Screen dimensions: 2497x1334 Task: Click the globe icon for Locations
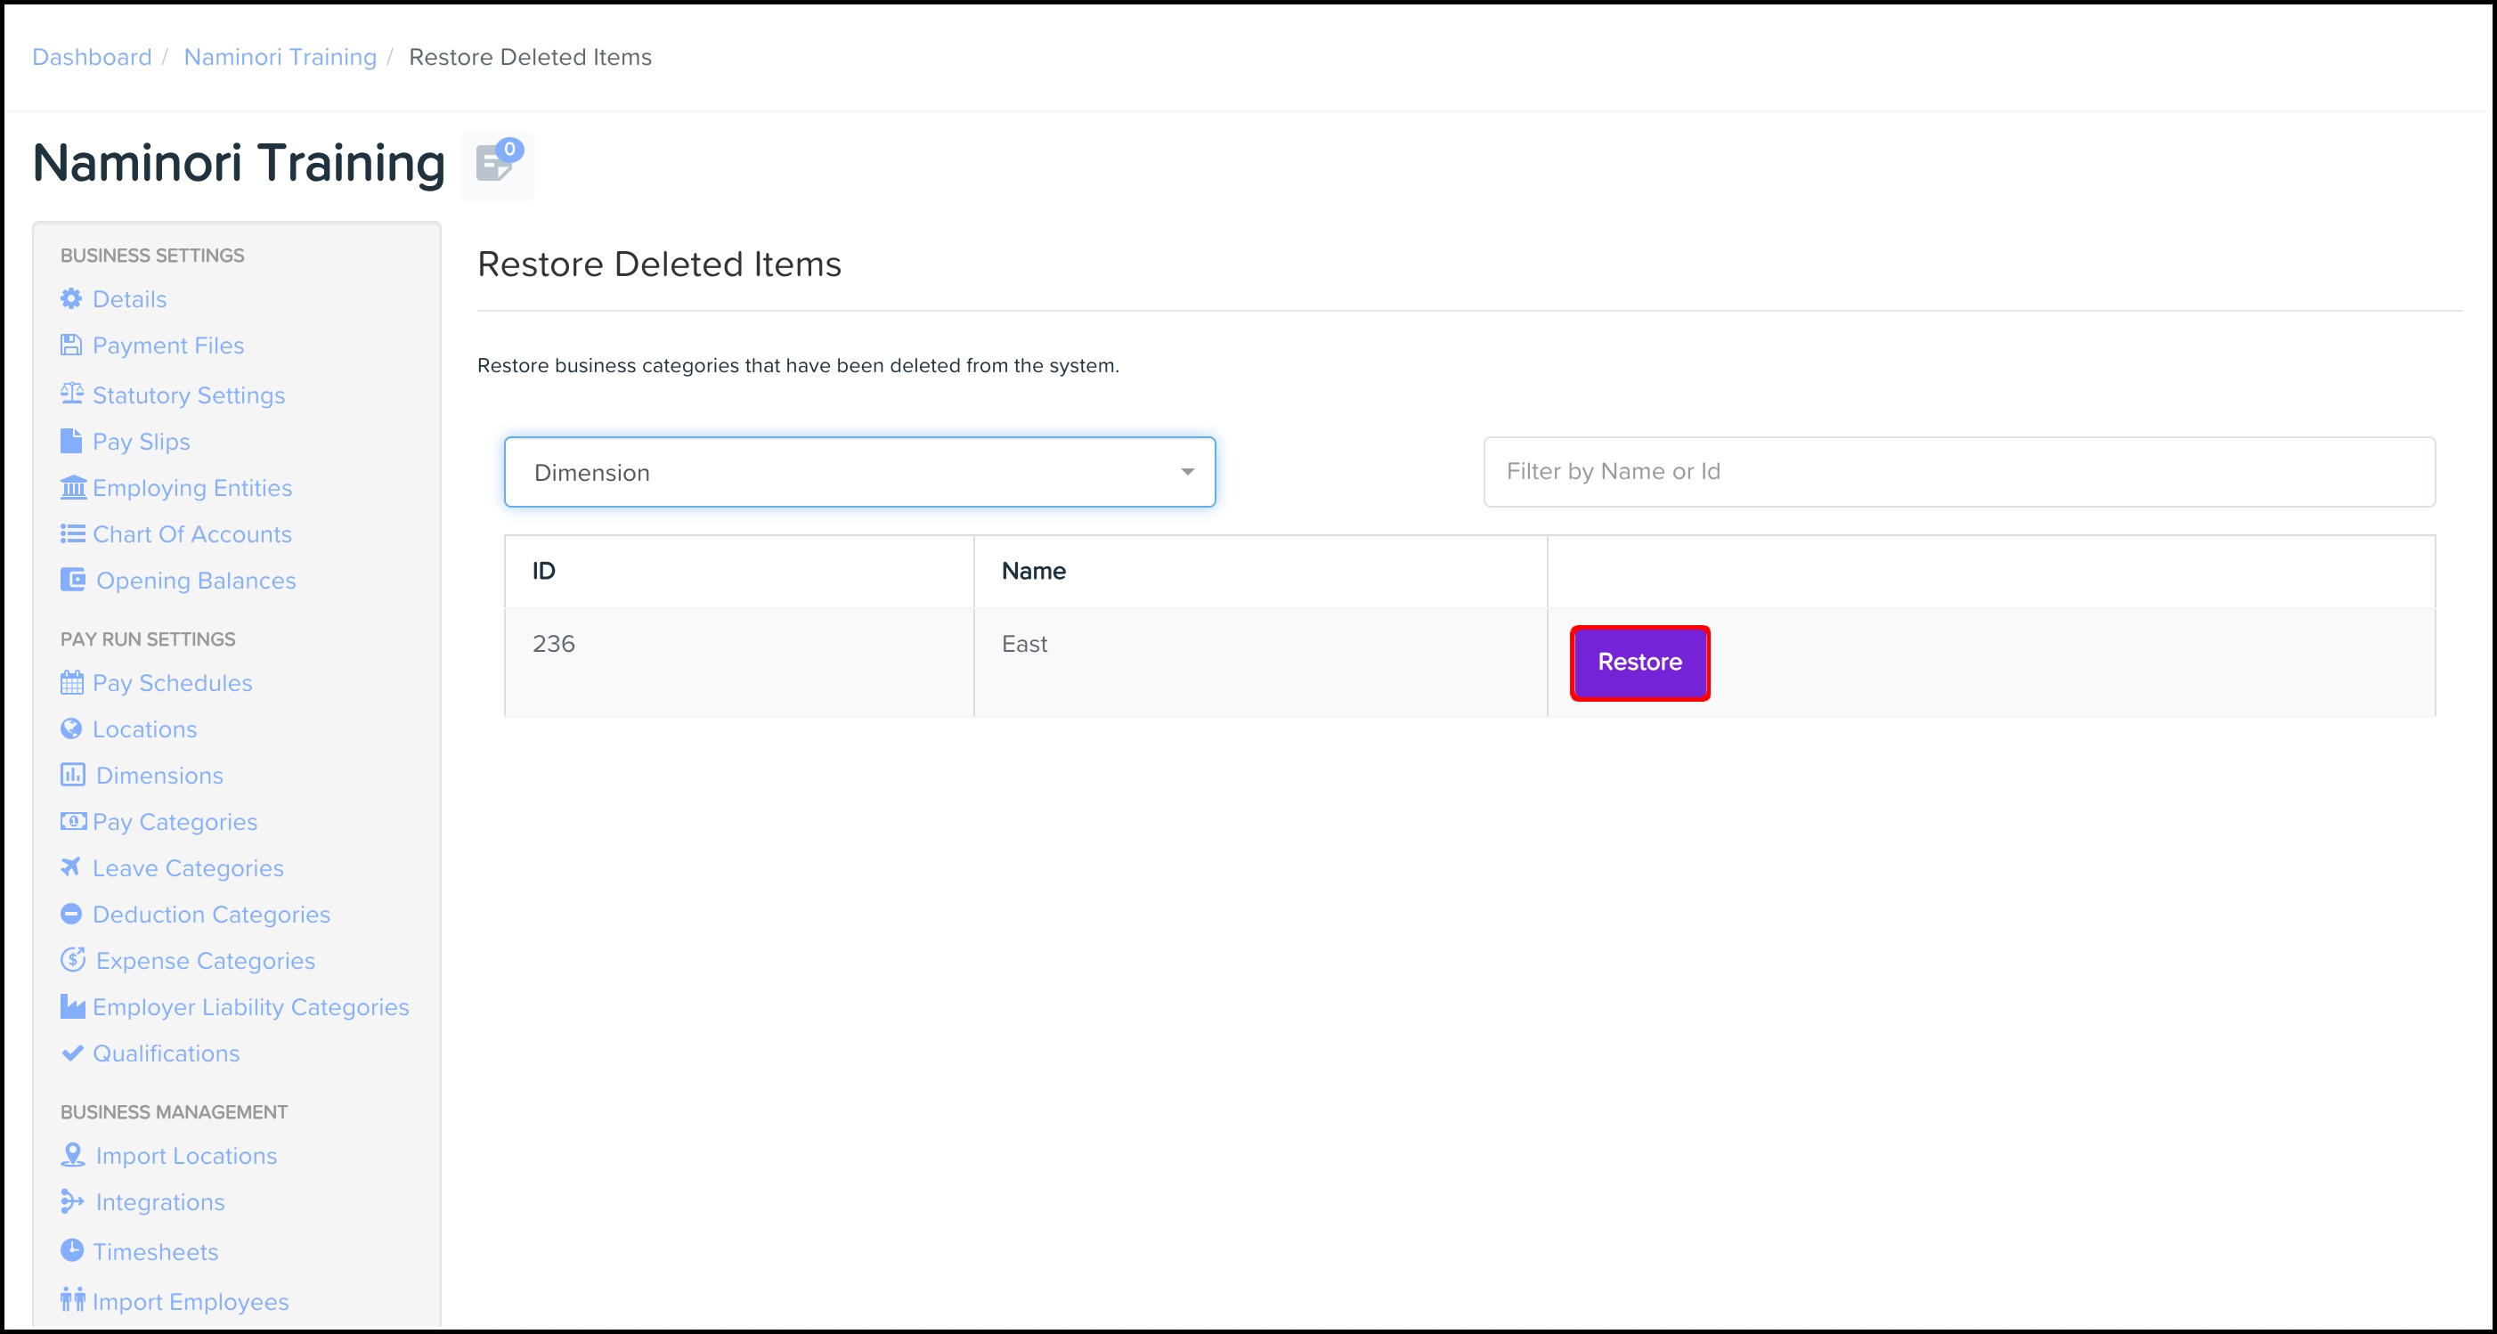(x=70, y=728)
